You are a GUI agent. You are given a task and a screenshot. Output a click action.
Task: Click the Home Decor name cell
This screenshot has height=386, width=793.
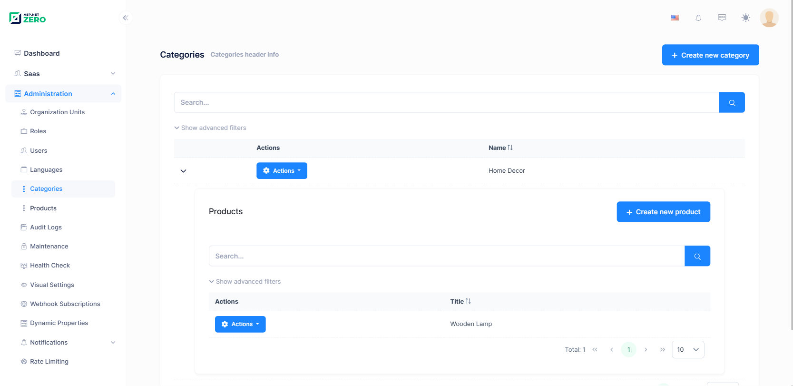click(x=507, y=171)
